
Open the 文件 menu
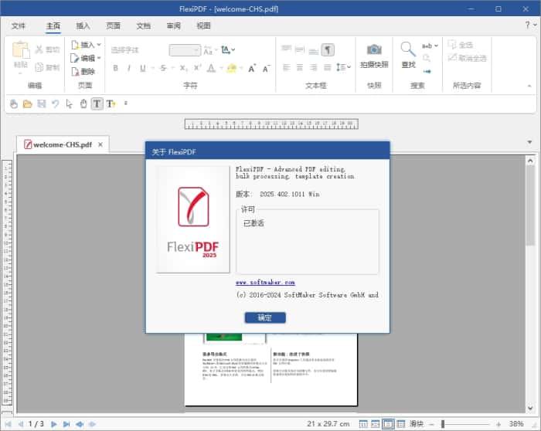click(x=19, y=25)
